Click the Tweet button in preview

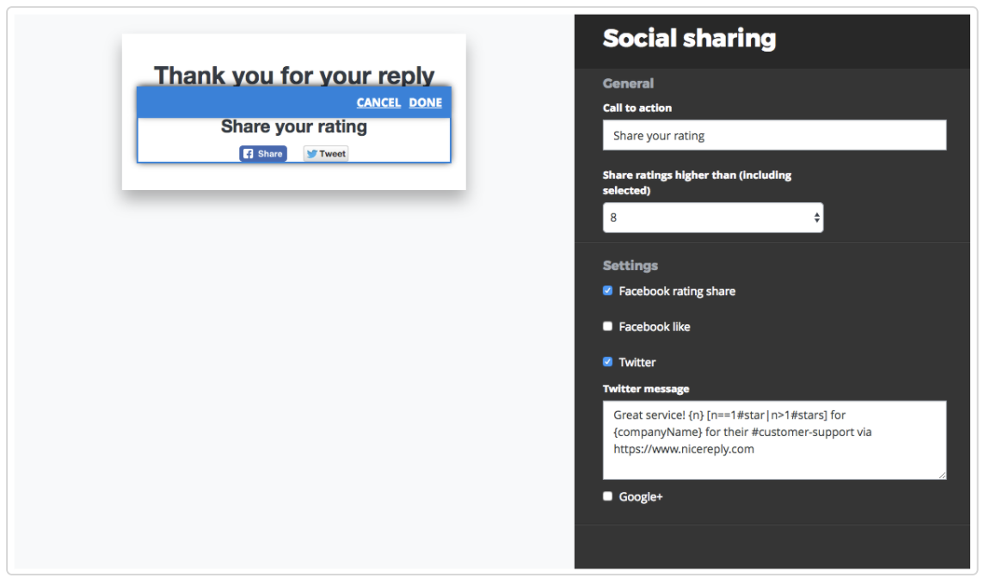[x=326, y=154]
